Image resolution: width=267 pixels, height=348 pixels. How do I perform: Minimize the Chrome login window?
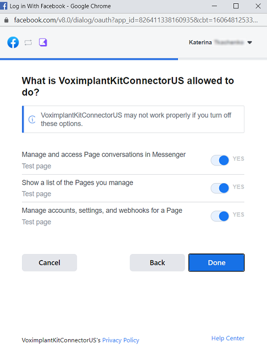pyautogui.click(x=214, y=6)
